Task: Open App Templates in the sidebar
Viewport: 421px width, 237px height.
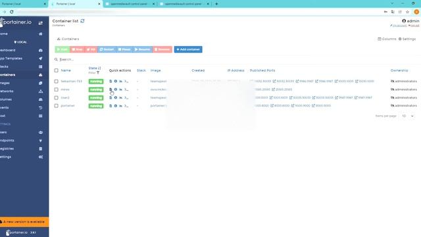Action: coord(22,59)
